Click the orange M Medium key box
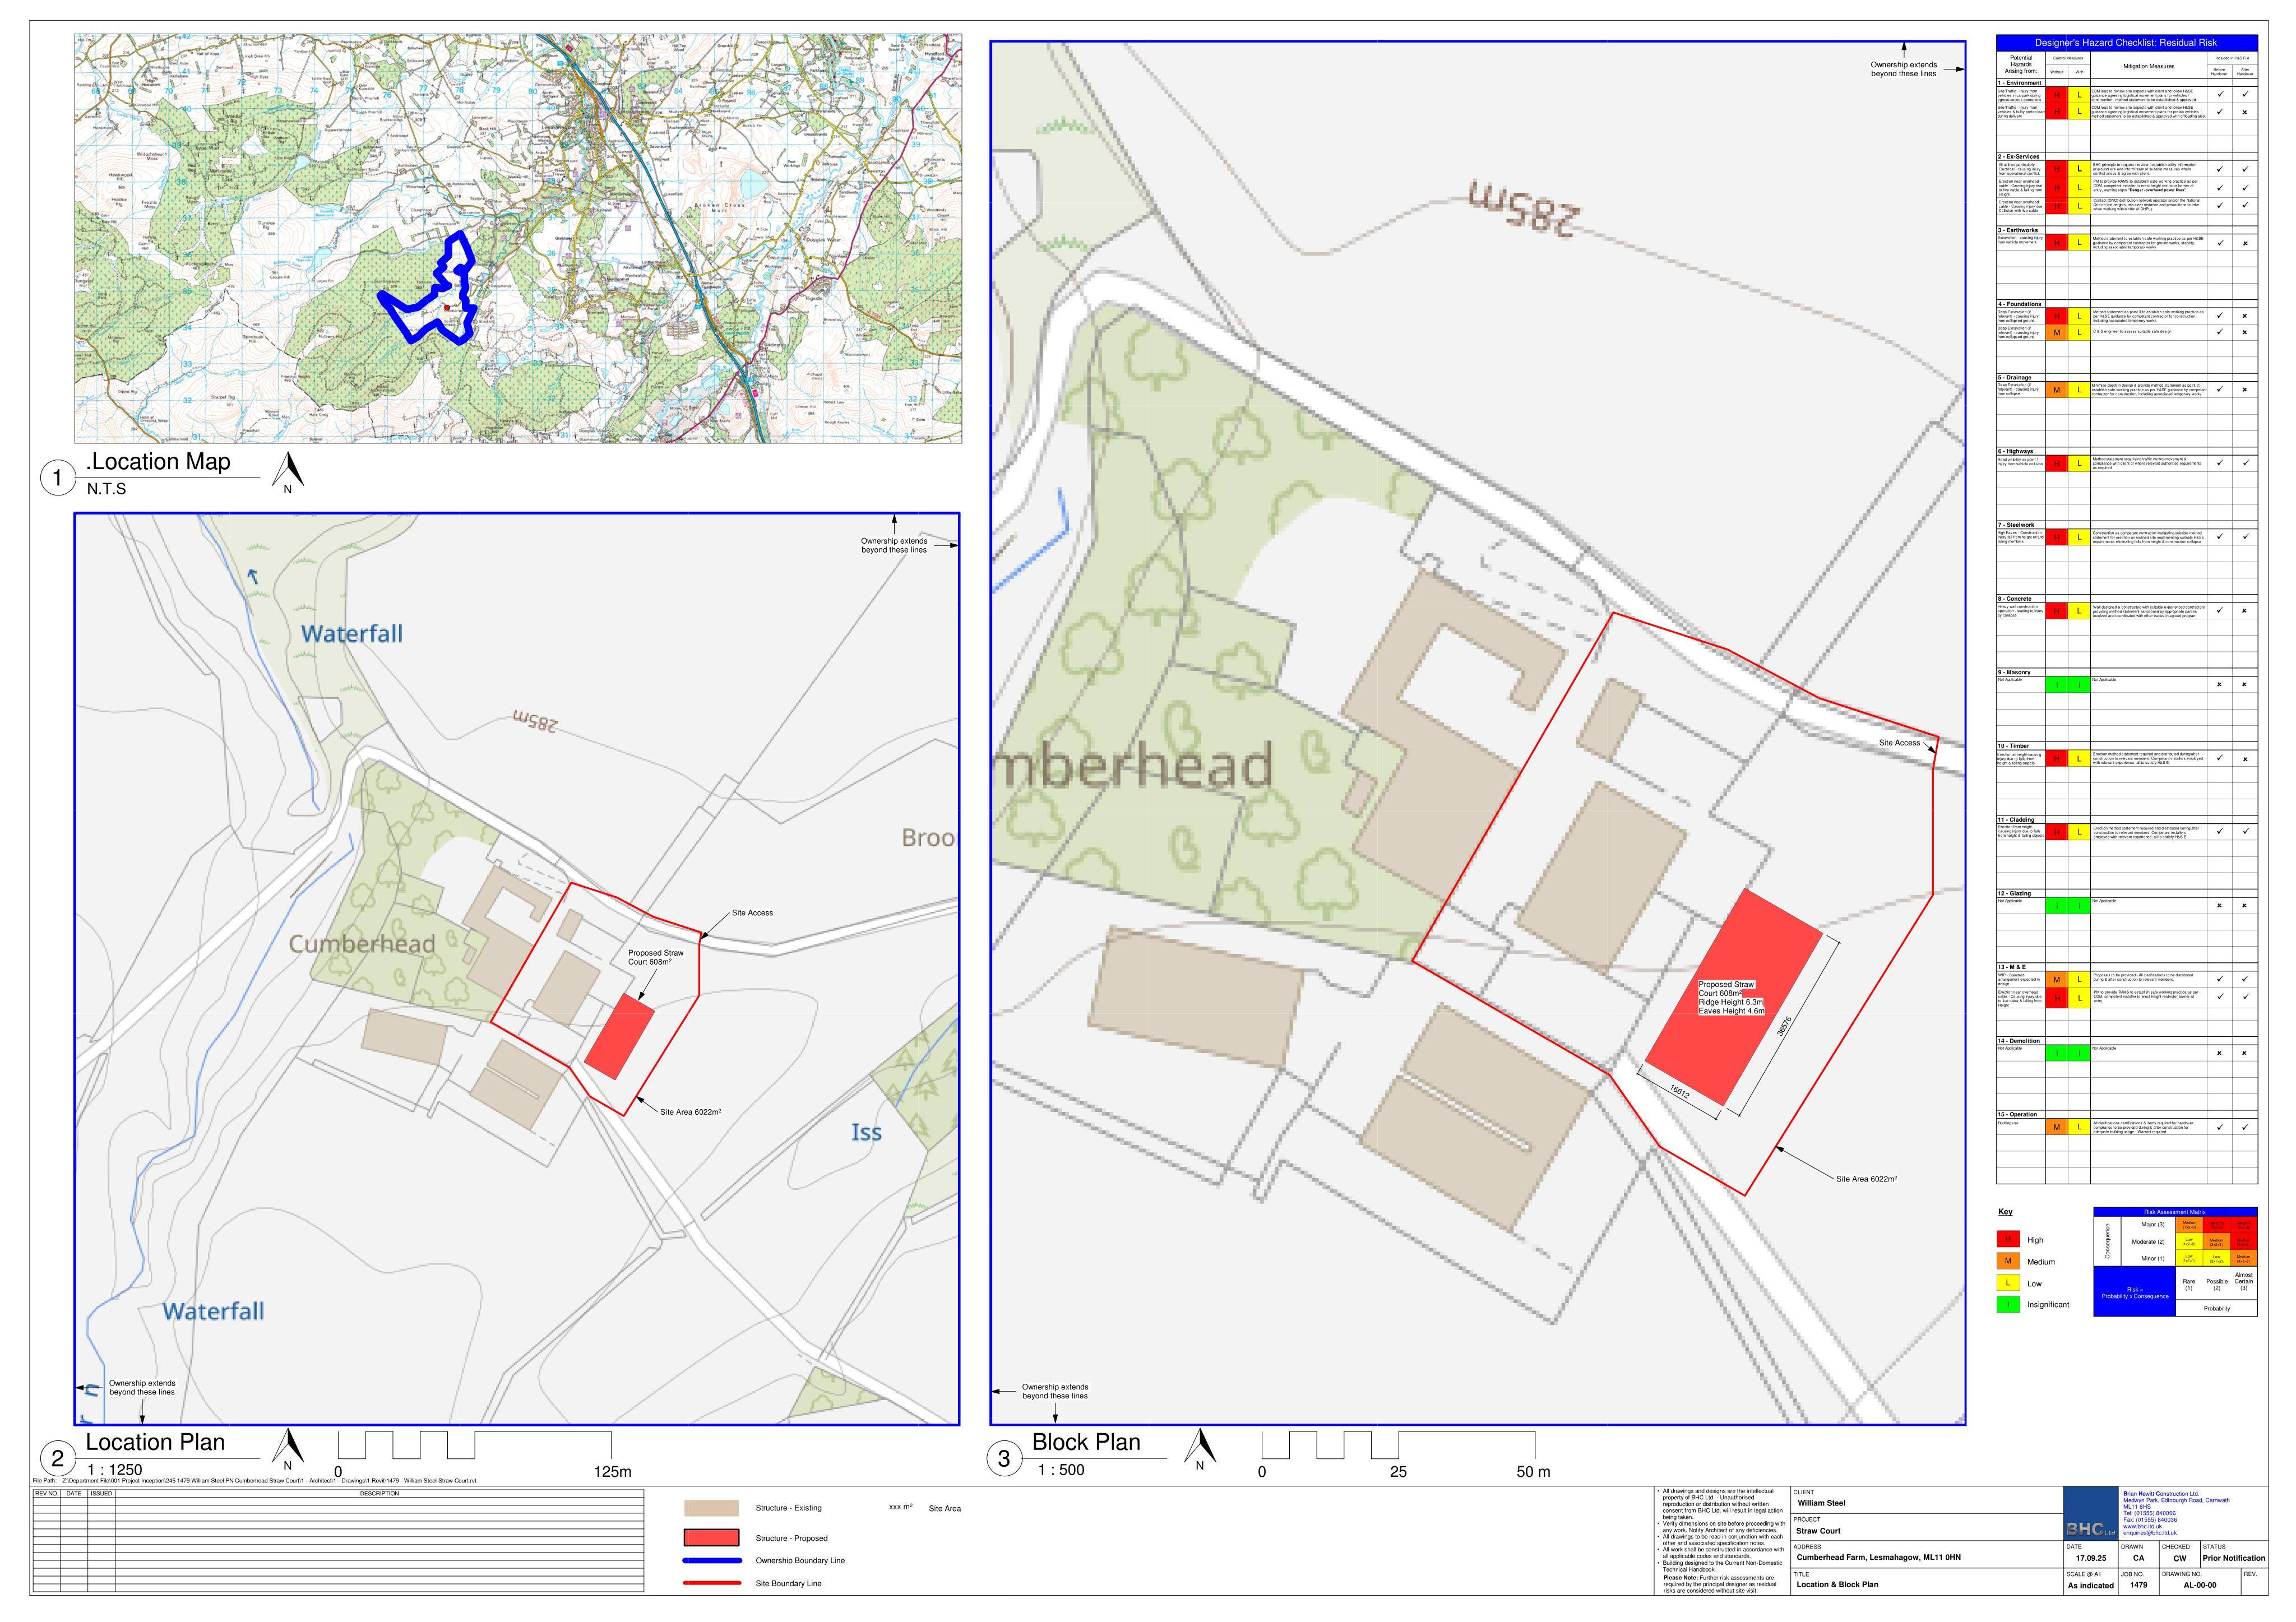The image size is (2296, 1622). [x=2008, y=1262]
